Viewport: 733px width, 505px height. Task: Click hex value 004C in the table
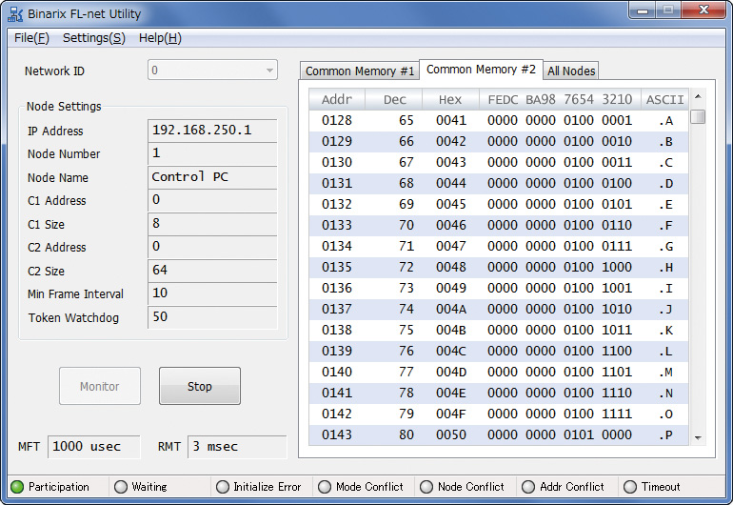tap(451, 351)
